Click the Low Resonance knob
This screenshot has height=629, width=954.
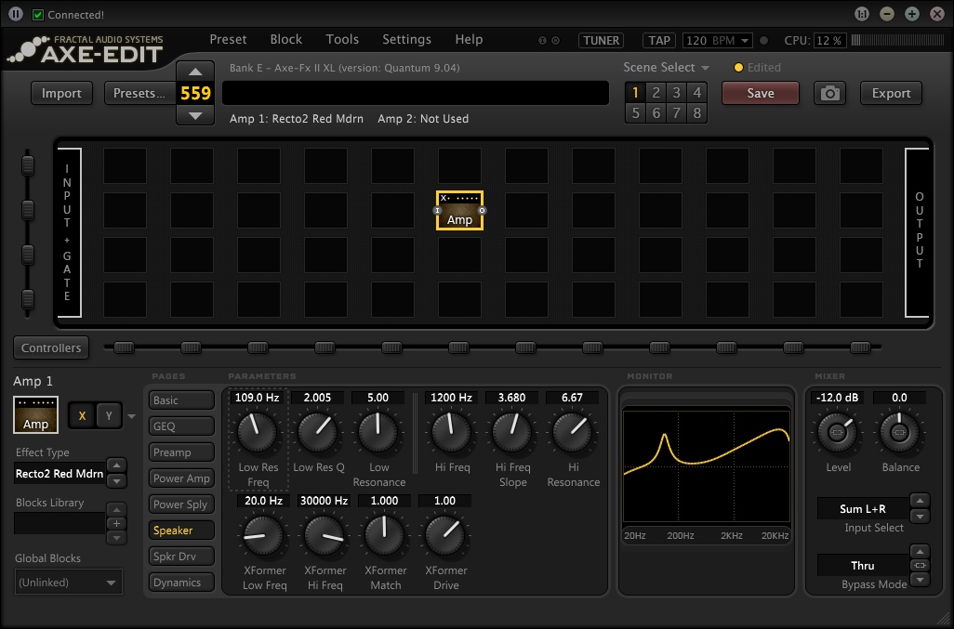click(x=378, y=432)
